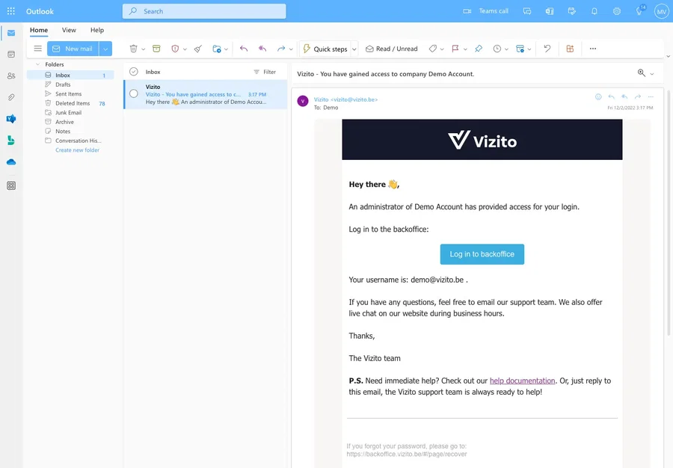Forward the message with the forward icon
673x468 pixels.
click(x=279, y=48)
